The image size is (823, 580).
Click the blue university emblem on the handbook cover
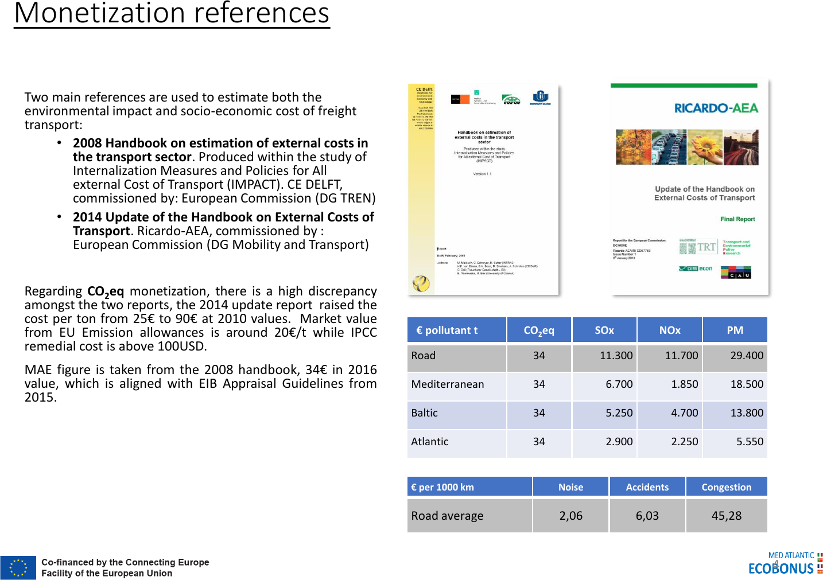pyautogui.click(x=539, y=98)
